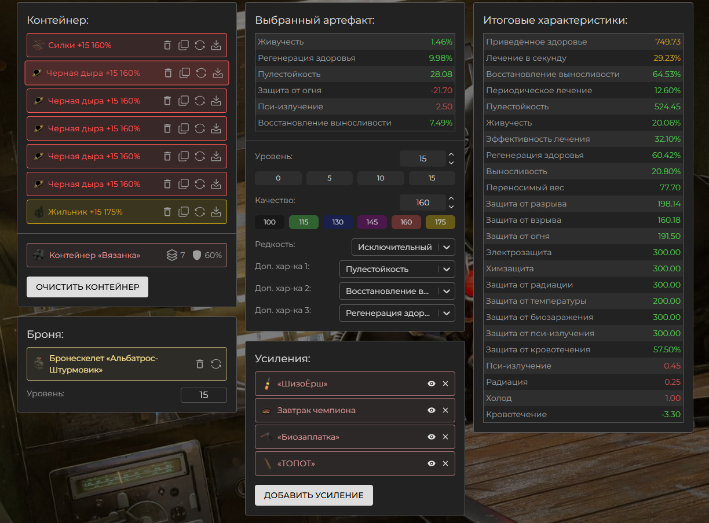The image size is (709, 523).
Task: Delete the Силки artifact with trash icon
Action: pyautogui.click(x=167, y=45)
